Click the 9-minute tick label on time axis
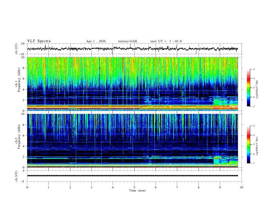 click(x=220, y=187)
